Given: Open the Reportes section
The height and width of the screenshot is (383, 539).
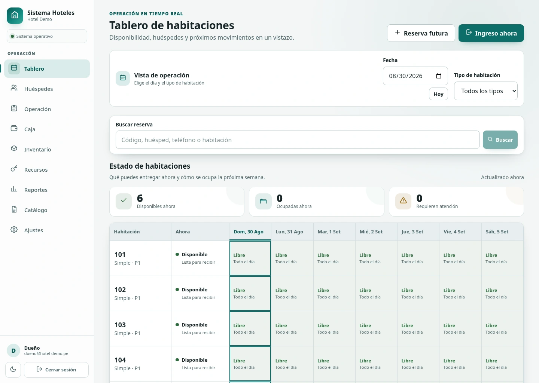Looking at the screenshot, I should [47, 190].
